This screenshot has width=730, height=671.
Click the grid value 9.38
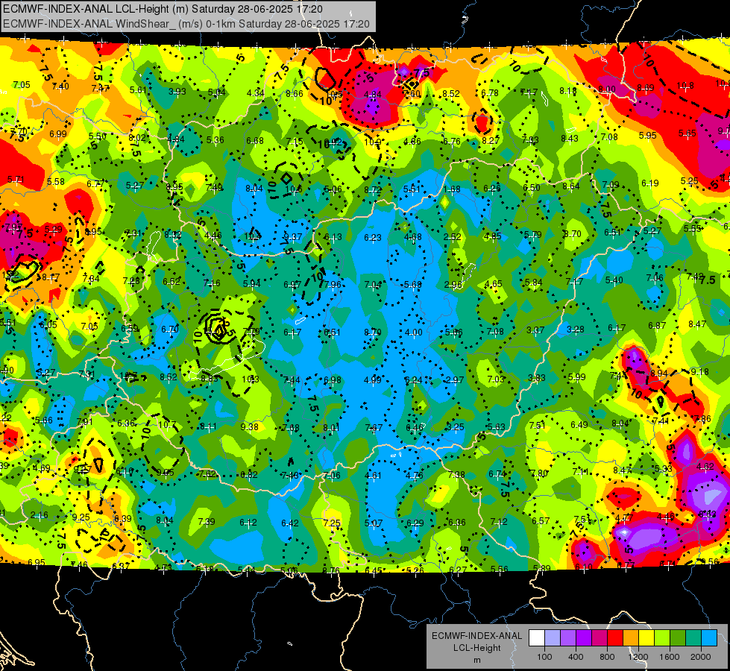tap(250, 426)
